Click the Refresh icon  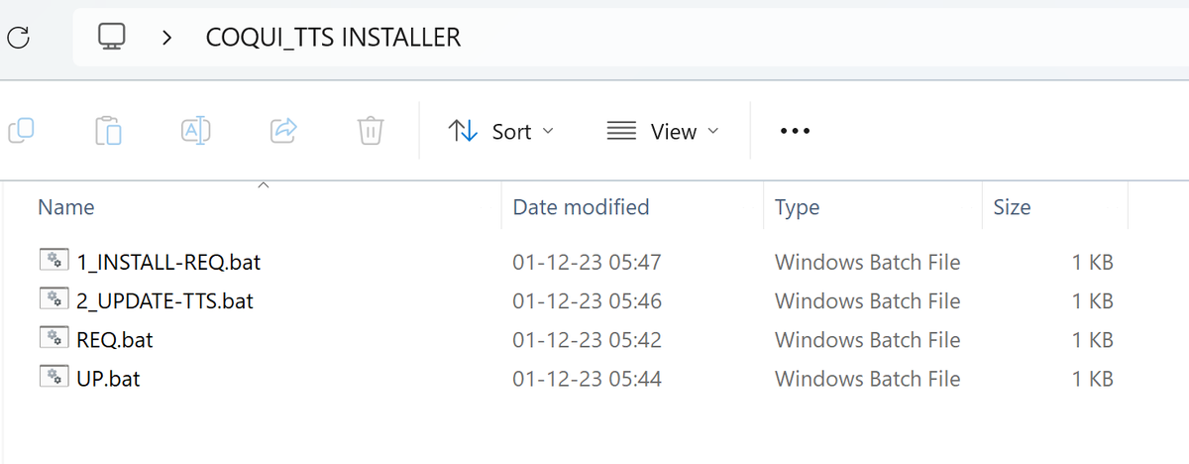(19, 38)
